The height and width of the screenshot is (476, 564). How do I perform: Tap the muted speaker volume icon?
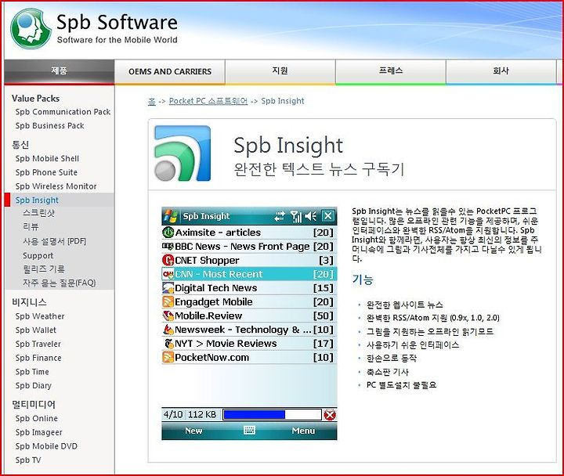310,216
